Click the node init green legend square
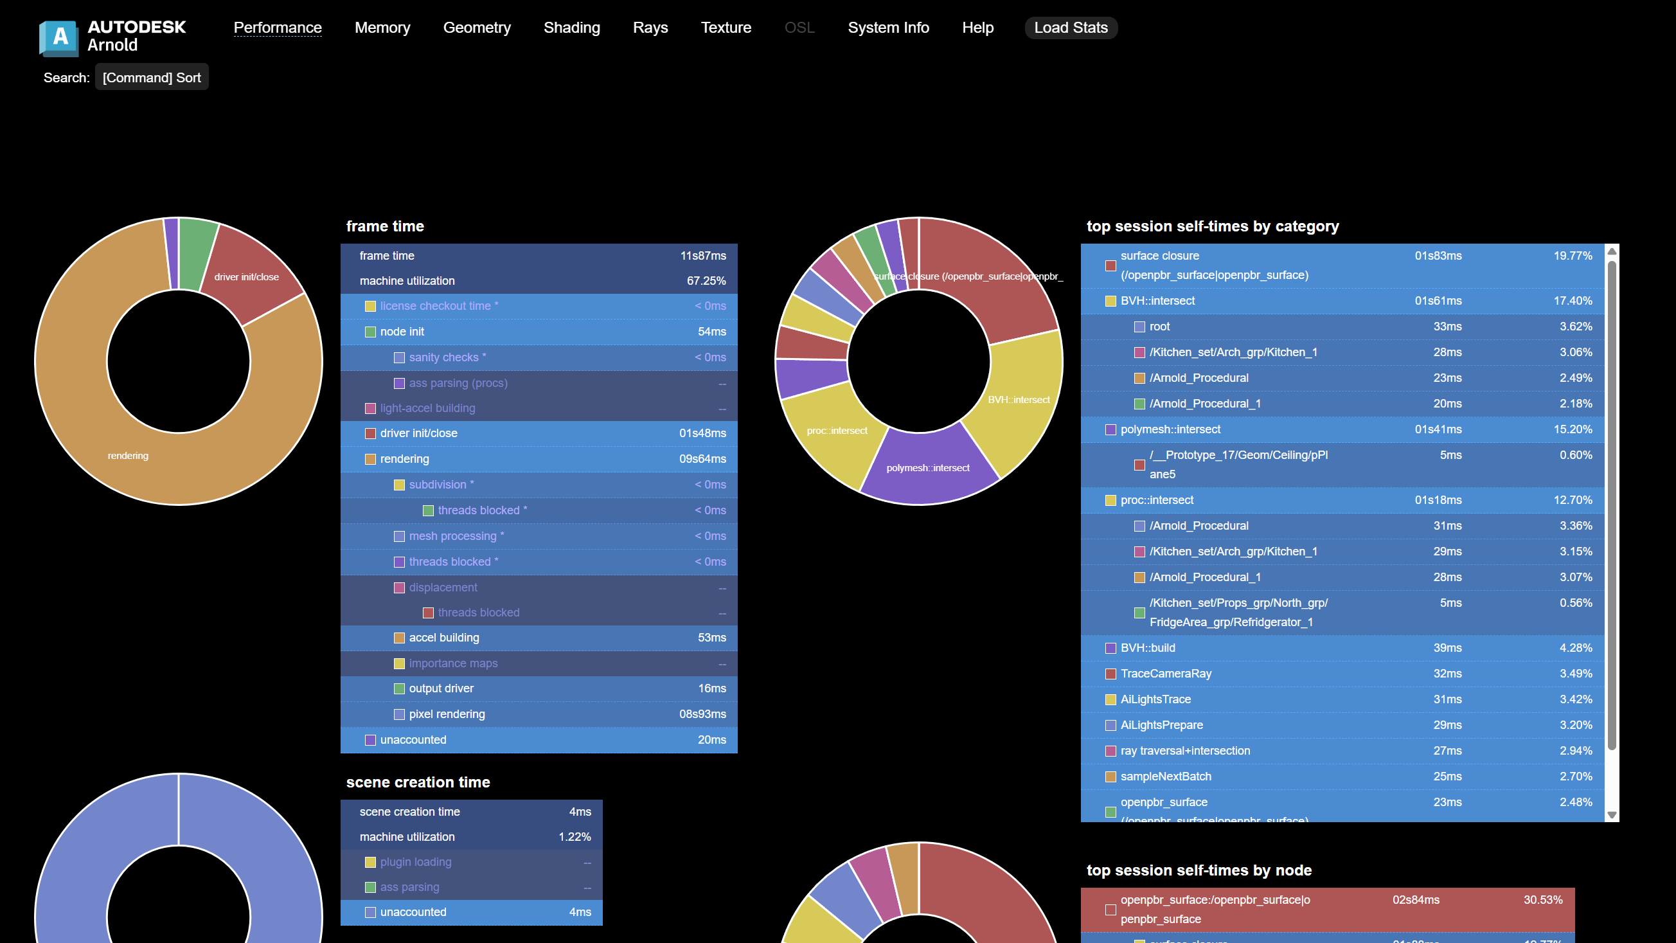1676x943 pixels. click(x=370, y=332)
